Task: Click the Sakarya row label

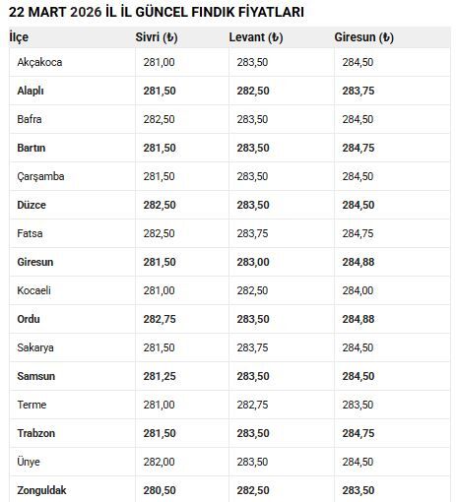Action: (35, 347)
